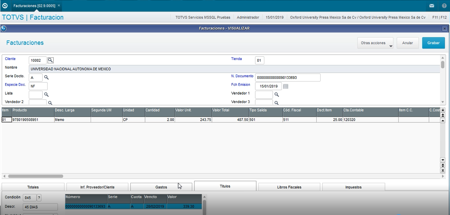Switch to Impuestos tab
The image size is (450, 215).
coord(353,187)
